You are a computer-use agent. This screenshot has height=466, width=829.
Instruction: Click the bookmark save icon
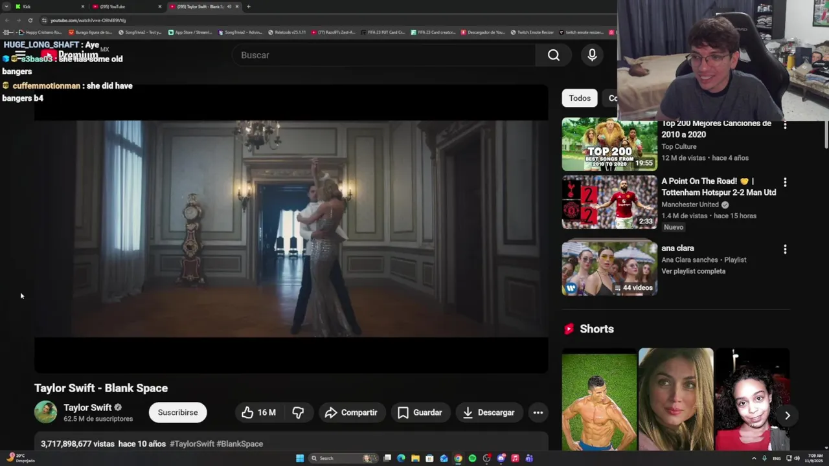click(403, 412)
